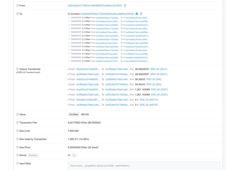This screenshot has height=170, width=239.
Task: Copy the contract address with the To-row copy icon
Action: pos(141,14)
